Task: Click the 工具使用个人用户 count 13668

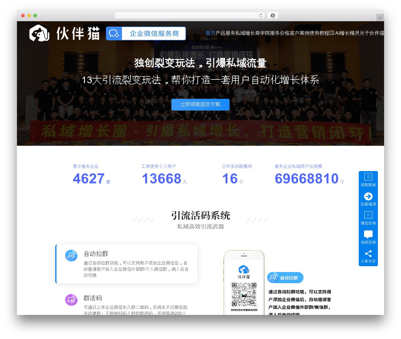Action: coord(161,179)
